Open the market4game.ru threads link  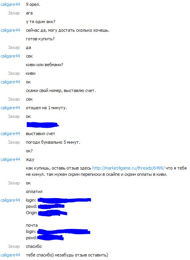[x=129, y=168]
